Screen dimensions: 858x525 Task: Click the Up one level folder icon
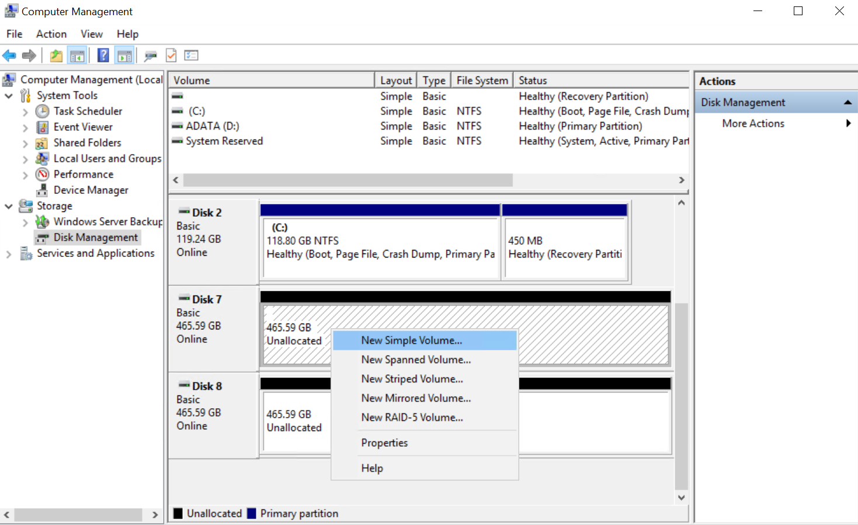tap(56, 55)
